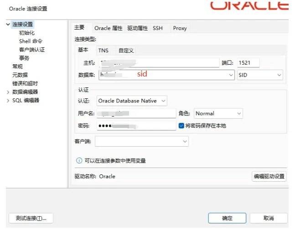300x229 pixels.
Task: Select SQL 编辑器 in the sidebar
Action: (x=26, y=101)
